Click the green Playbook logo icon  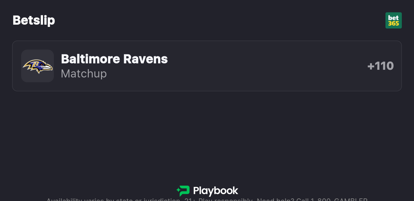pos(183,191)
